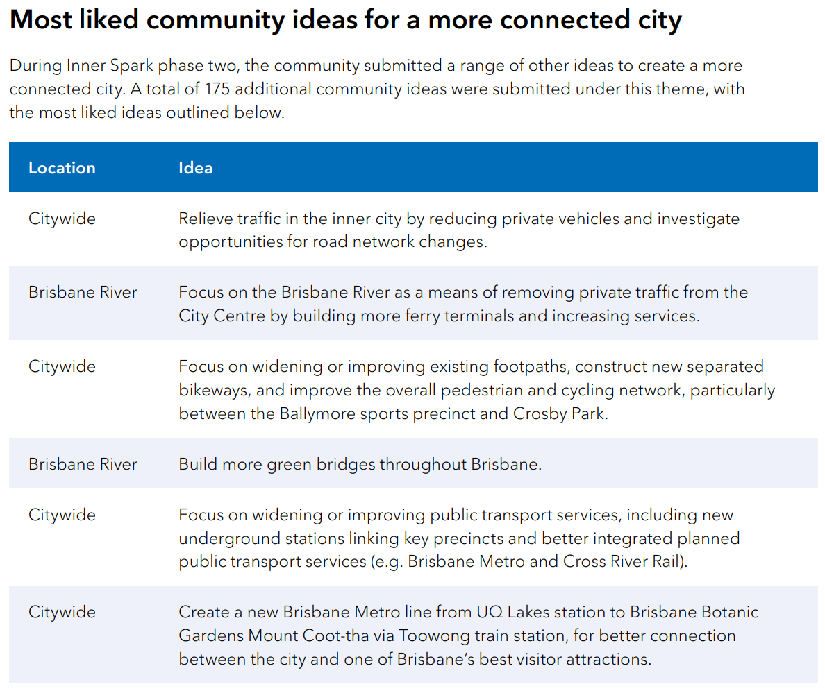
Task: Click the intro paragraph mentioning Inner Spark phase two
Action: (376, 89)
